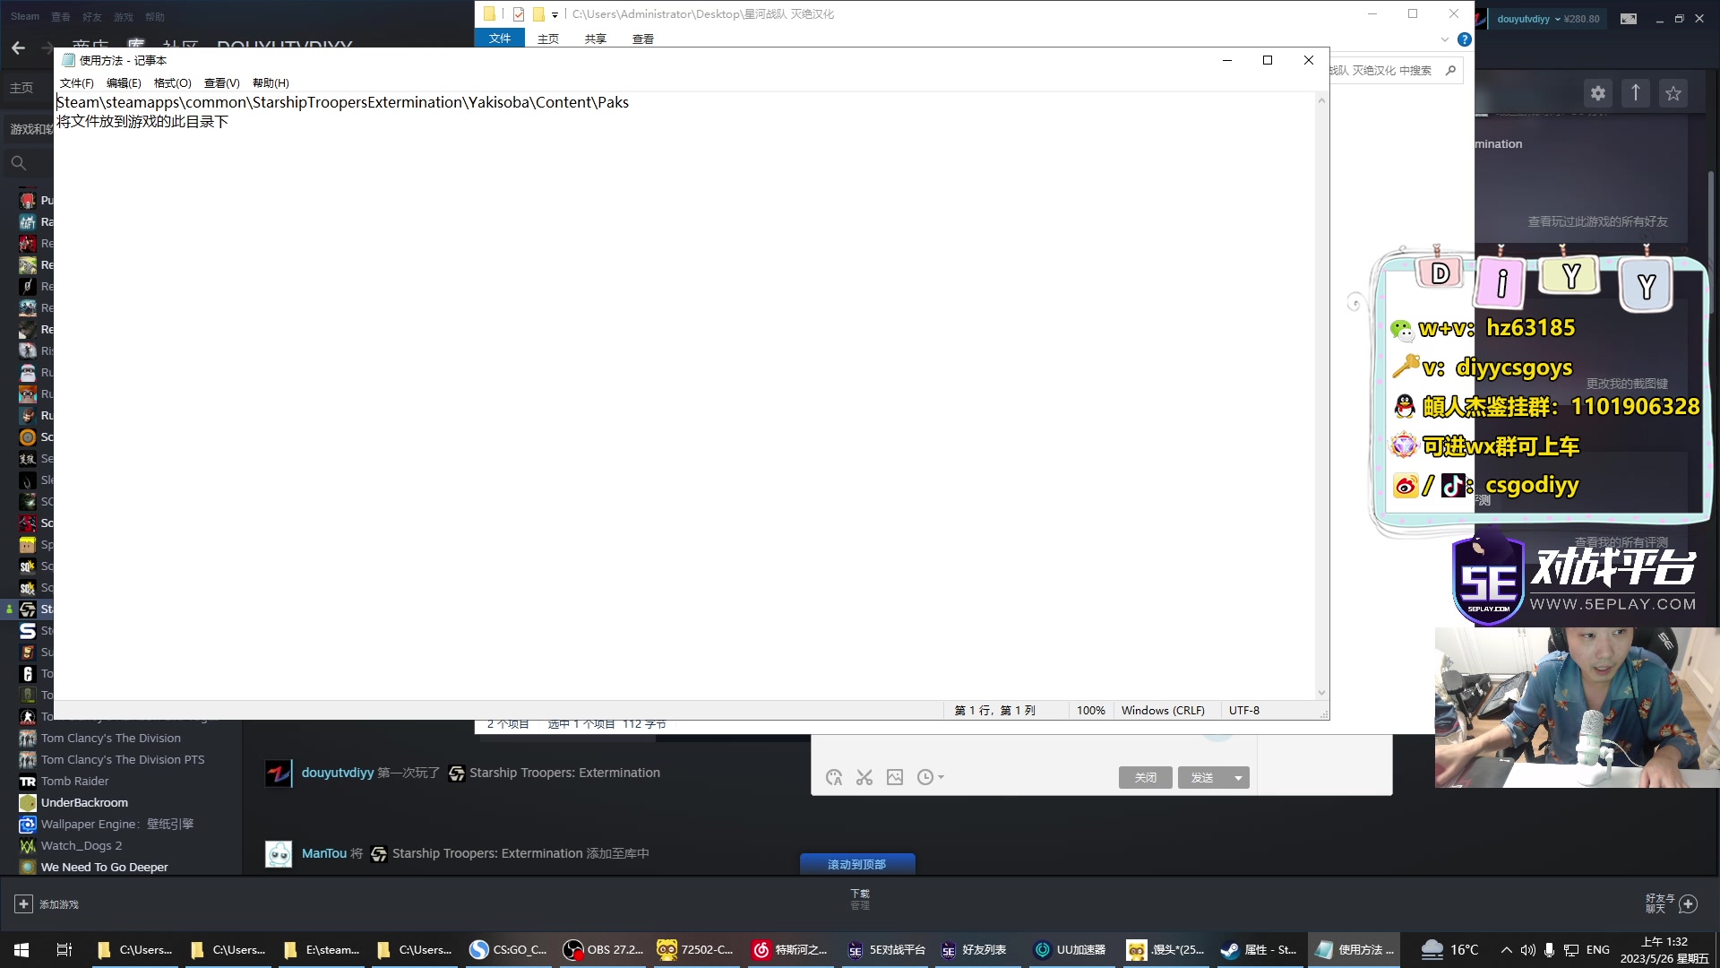
Task: Click the volume speaker tray icon
Action: (1527, 950)
